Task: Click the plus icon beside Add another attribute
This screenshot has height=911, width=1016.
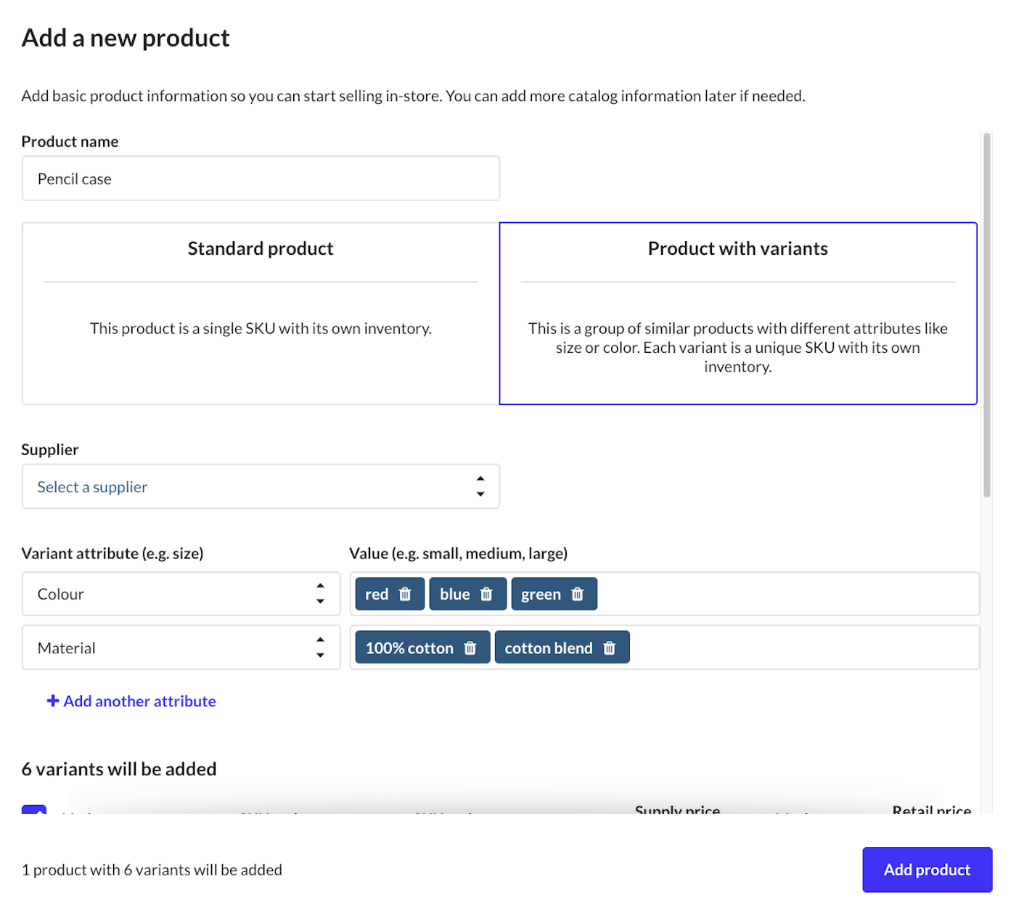Action: click(x=52, y=700)
